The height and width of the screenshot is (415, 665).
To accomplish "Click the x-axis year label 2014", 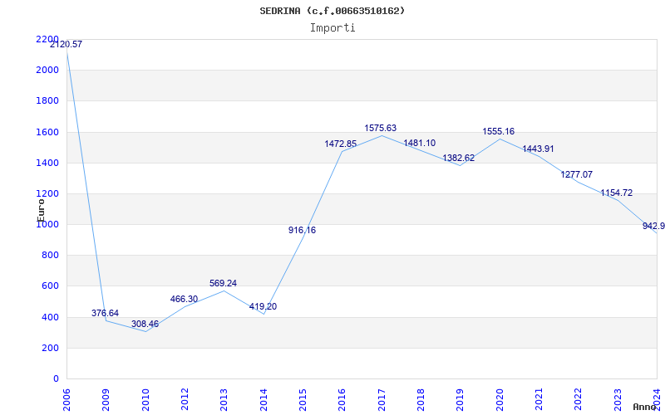I will (x=264, y=400).
